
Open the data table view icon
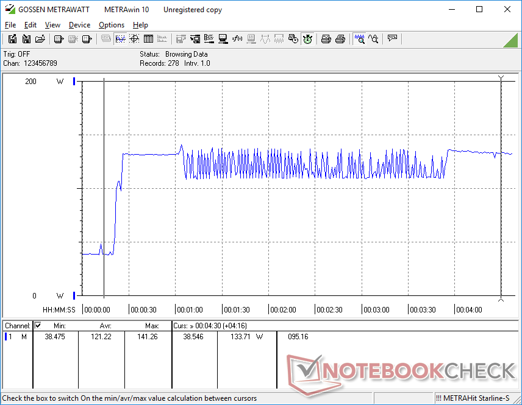pos(148,39)
